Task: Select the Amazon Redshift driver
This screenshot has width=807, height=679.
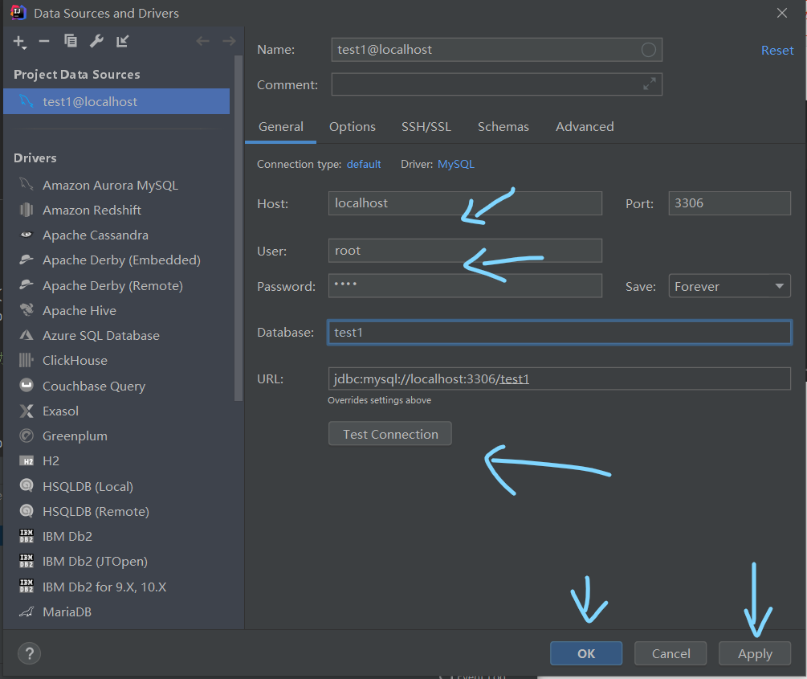Action: tap(92, 211)
